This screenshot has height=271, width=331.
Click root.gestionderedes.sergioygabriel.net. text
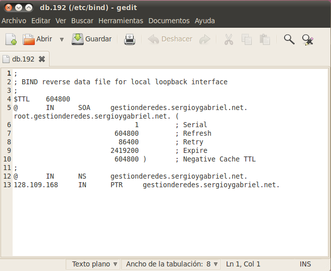coord(92,116)
